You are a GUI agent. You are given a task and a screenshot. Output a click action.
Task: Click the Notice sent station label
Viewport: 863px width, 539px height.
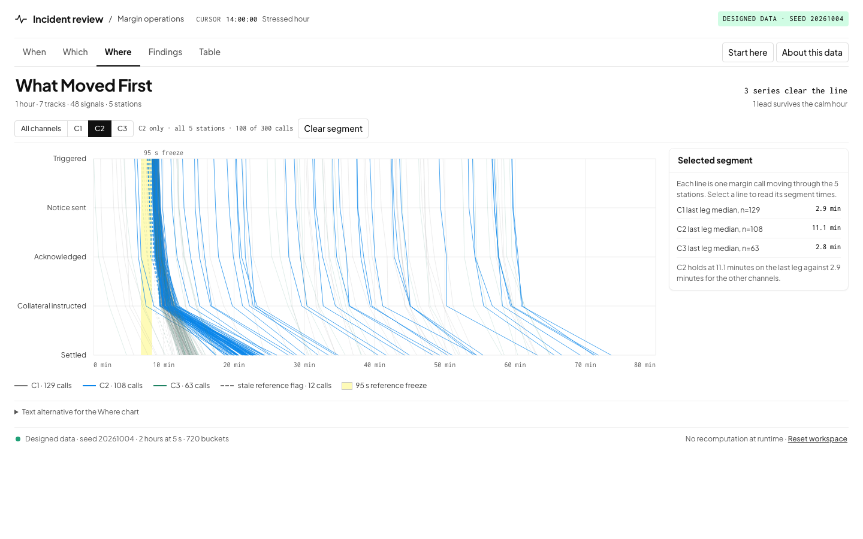tap(67, 208)
